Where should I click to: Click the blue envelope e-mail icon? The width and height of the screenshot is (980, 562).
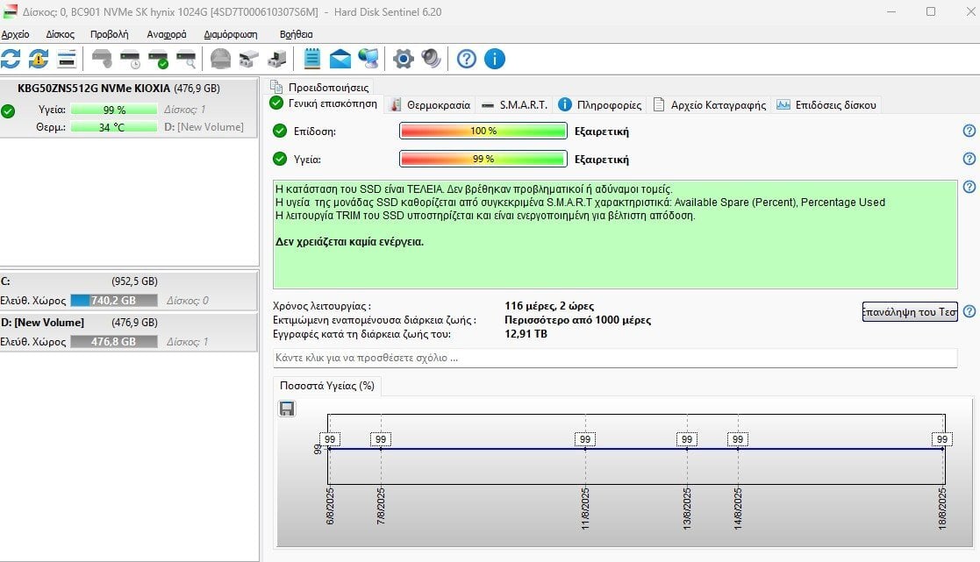pos(340,59)
